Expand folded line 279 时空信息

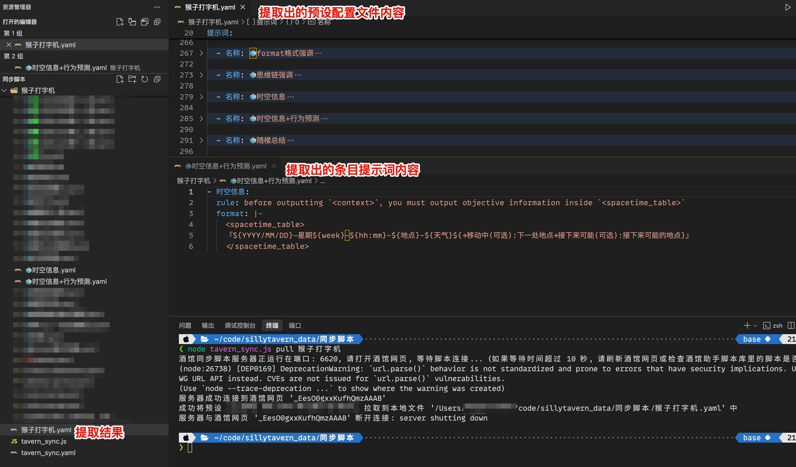tap(201, 97)
